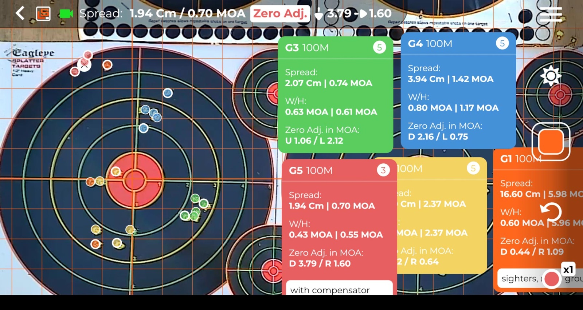The image size is (583, 310).
Task: Tap the red record circle button
Action: click(551, 279)
